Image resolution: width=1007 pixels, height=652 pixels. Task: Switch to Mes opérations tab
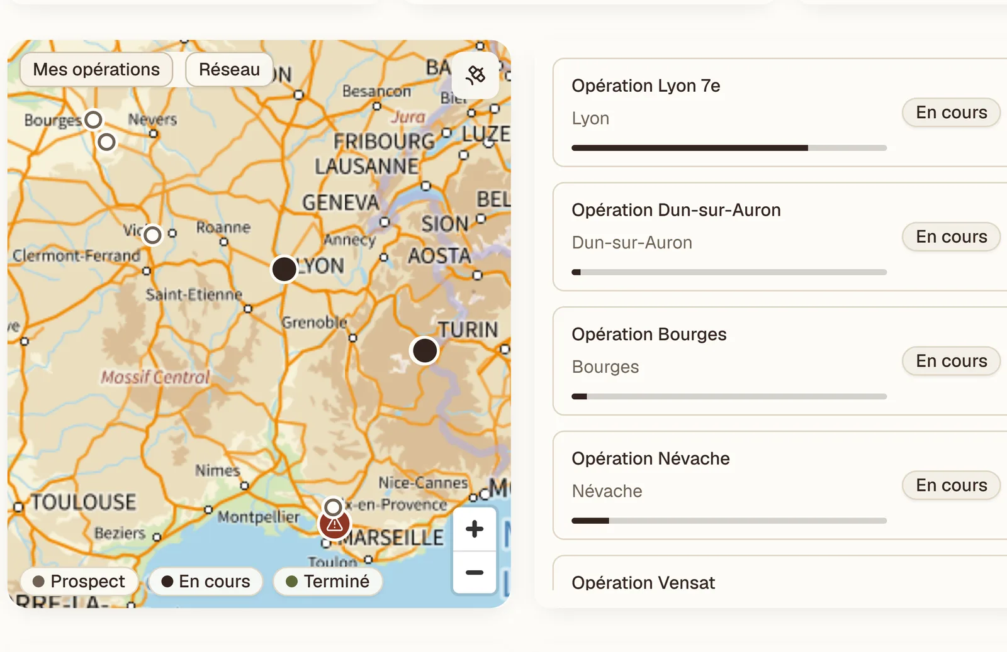pos(96,69)
